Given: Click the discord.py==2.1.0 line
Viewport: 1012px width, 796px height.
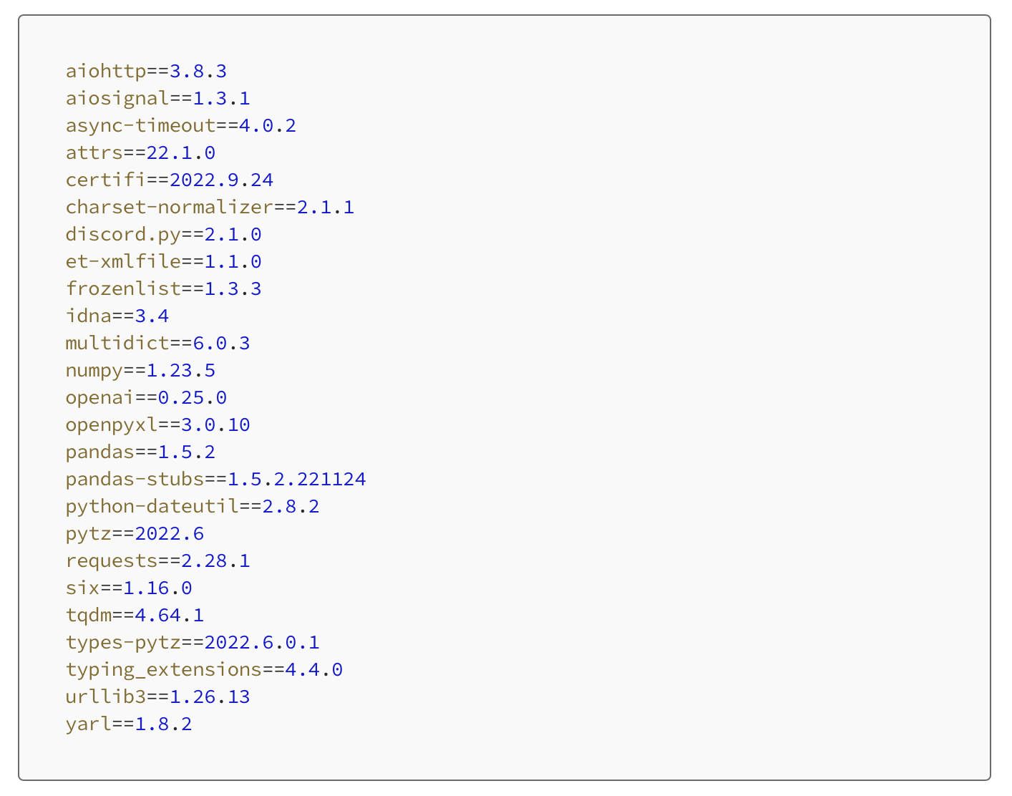Looking at the screenshot, I should (163, 234).
